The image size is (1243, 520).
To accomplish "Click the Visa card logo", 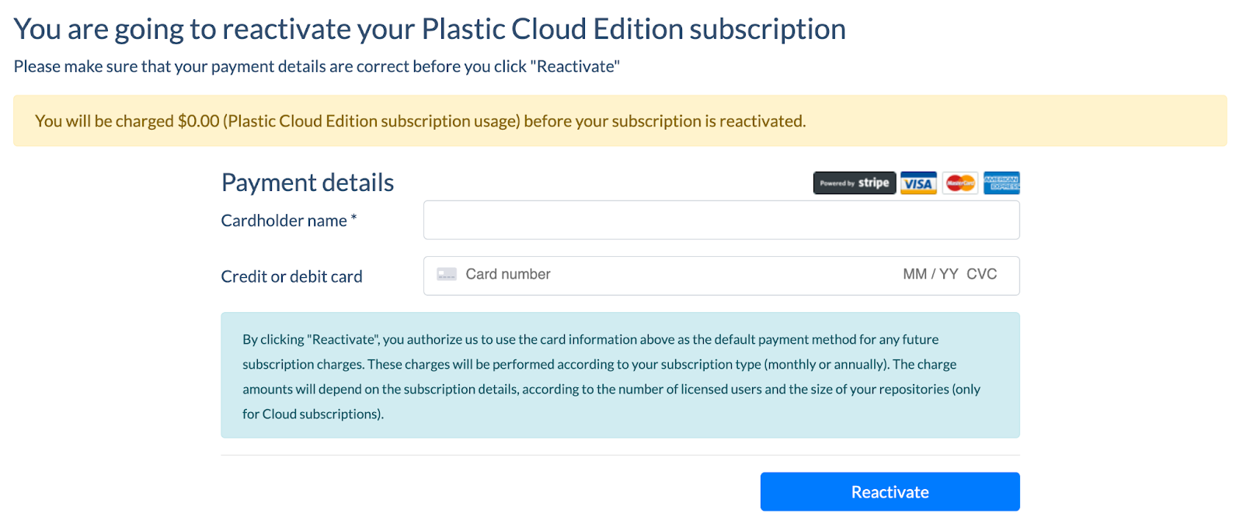I will (x=918, y=183).
